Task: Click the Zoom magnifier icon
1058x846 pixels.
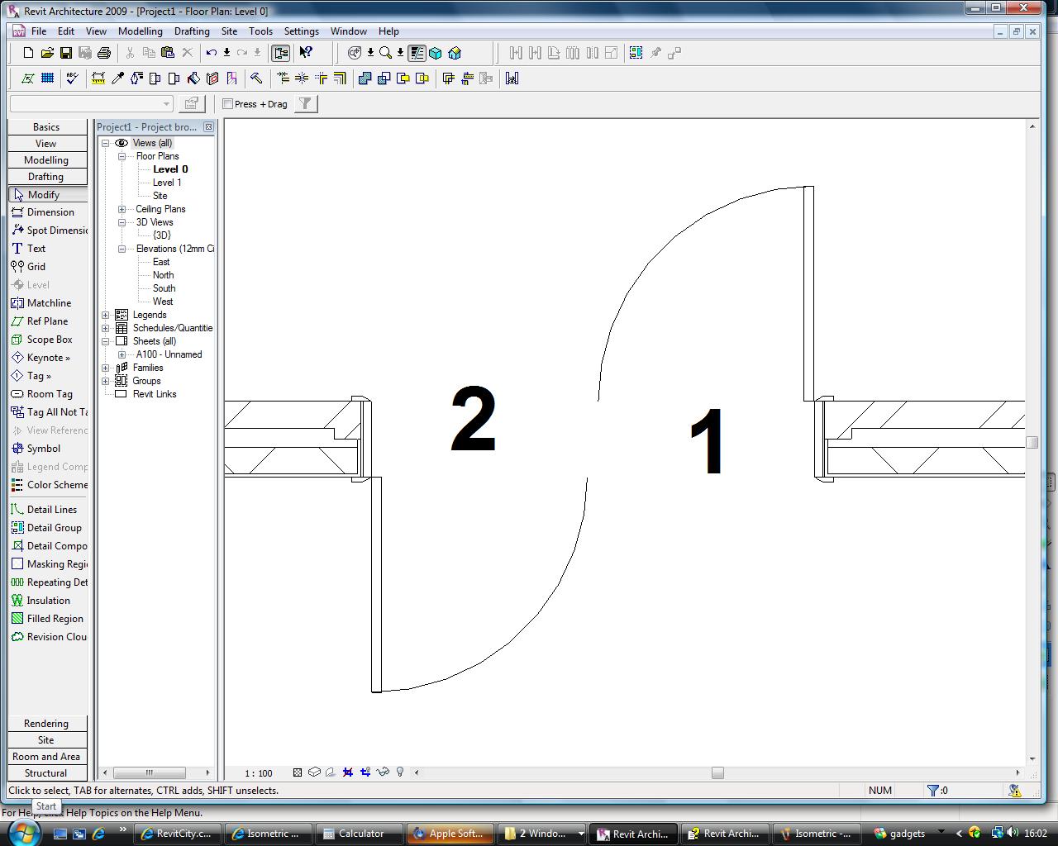Action: coord(385,53)
